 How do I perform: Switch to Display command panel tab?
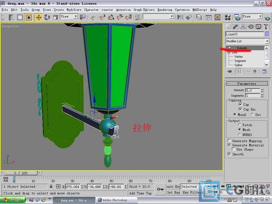pos(259,27)
